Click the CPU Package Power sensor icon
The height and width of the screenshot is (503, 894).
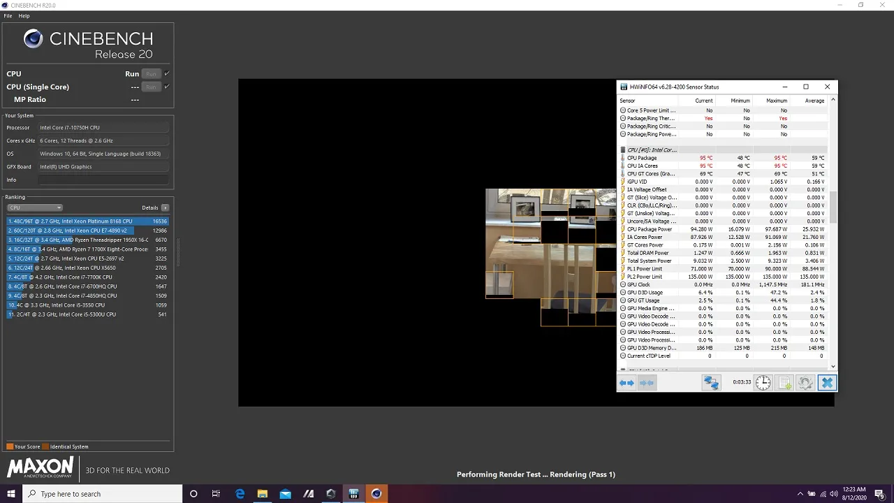click(623, 229)
